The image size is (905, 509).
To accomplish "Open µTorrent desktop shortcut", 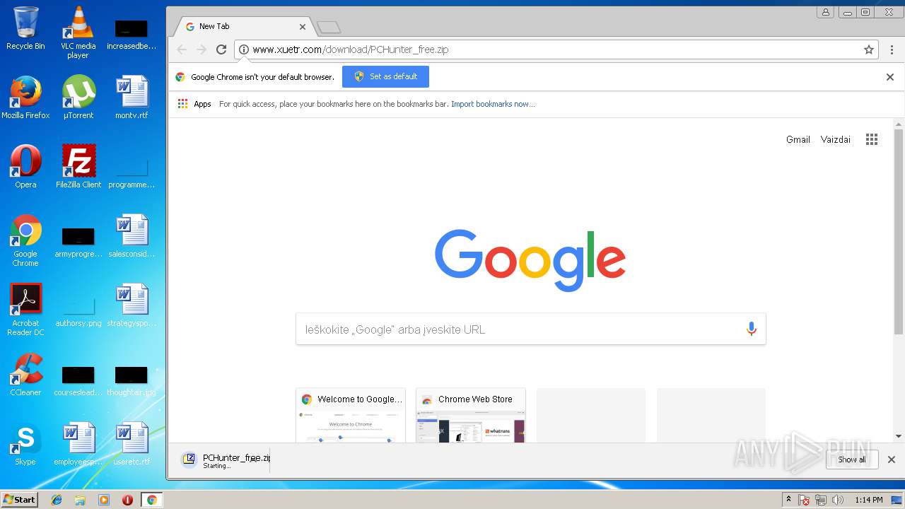I will 78,98.
